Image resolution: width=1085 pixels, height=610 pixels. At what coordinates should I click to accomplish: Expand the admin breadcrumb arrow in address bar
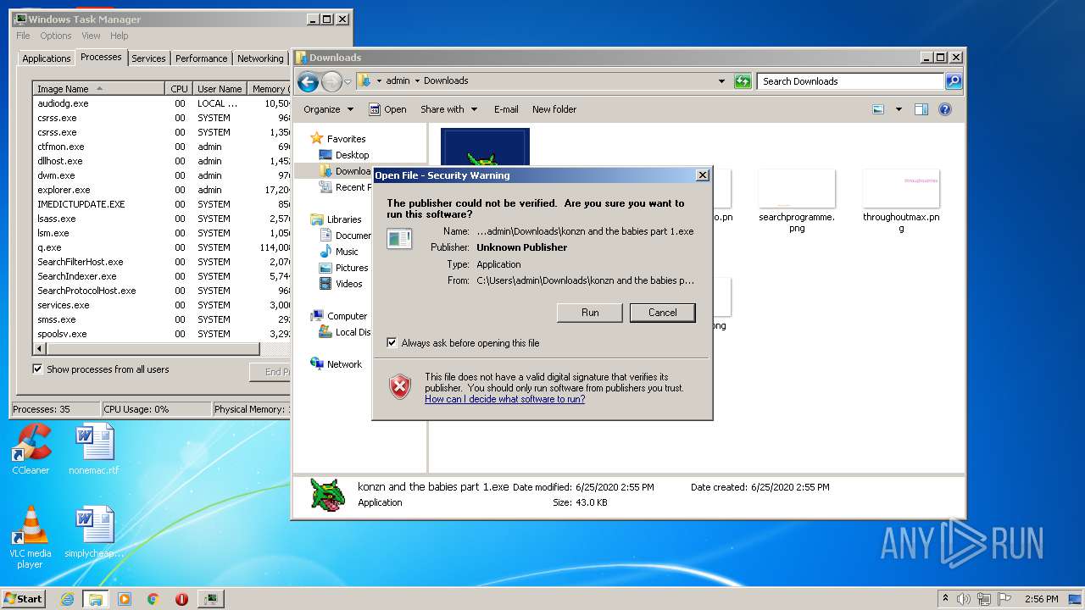(417, 81)
